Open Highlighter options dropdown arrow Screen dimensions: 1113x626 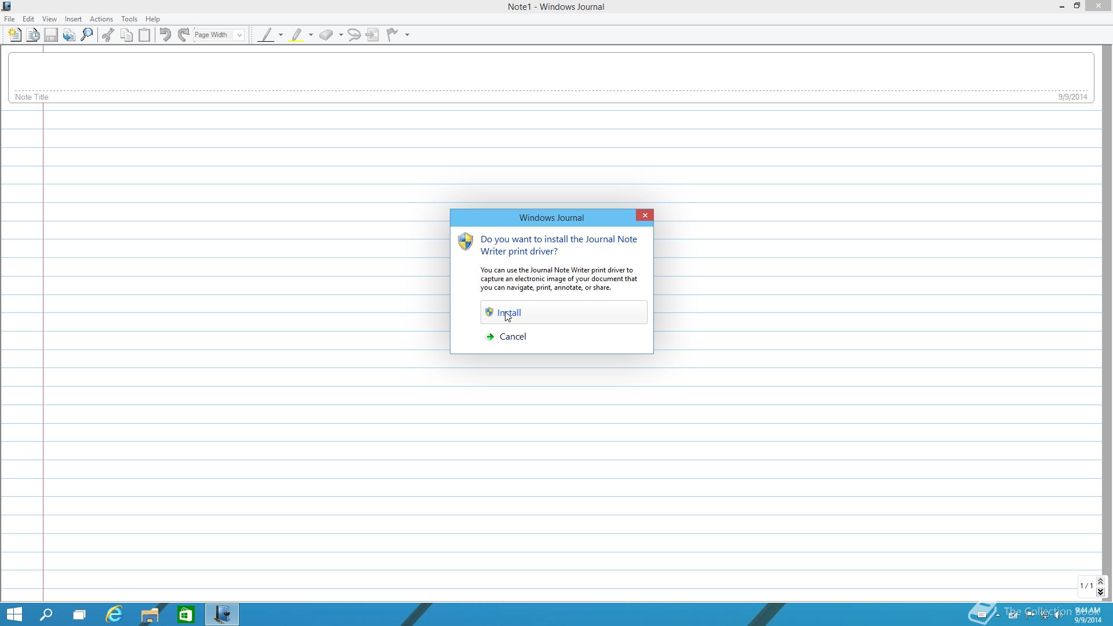pyautogui.click(x=311, y=35)
